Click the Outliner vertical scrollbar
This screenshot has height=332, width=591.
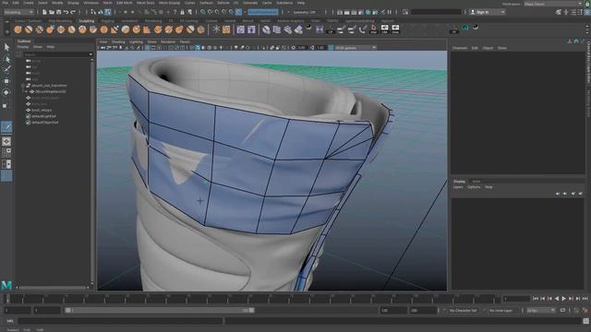[92, 171]
